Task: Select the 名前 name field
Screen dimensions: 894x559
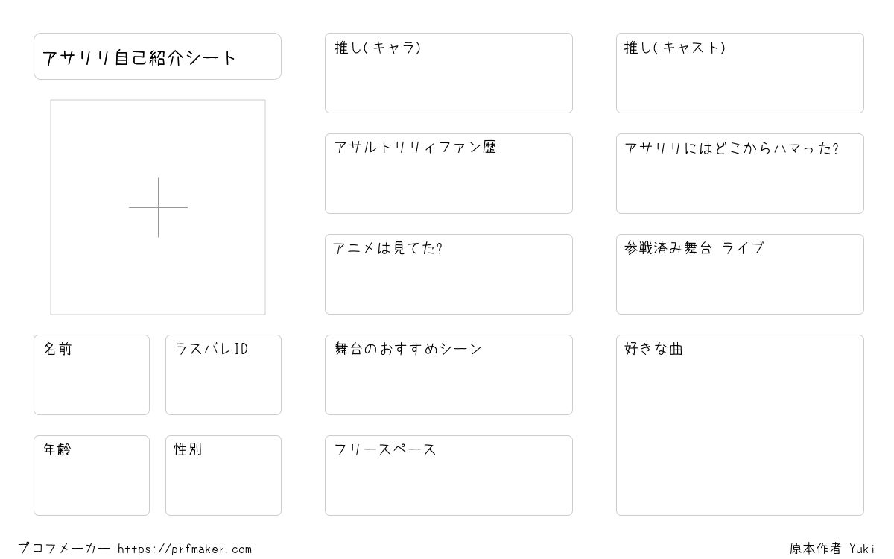Action: click(92, 375)
